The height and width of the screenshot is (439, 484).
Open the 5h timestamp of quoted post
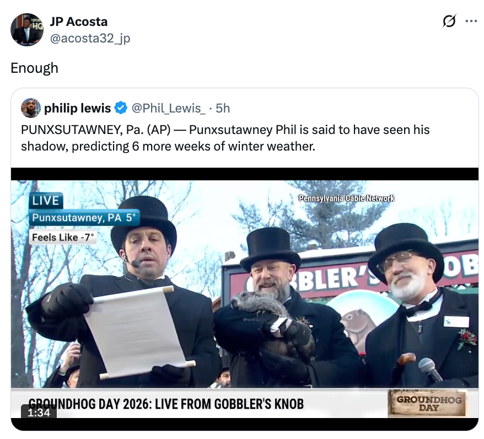click(x=223, y=108)
